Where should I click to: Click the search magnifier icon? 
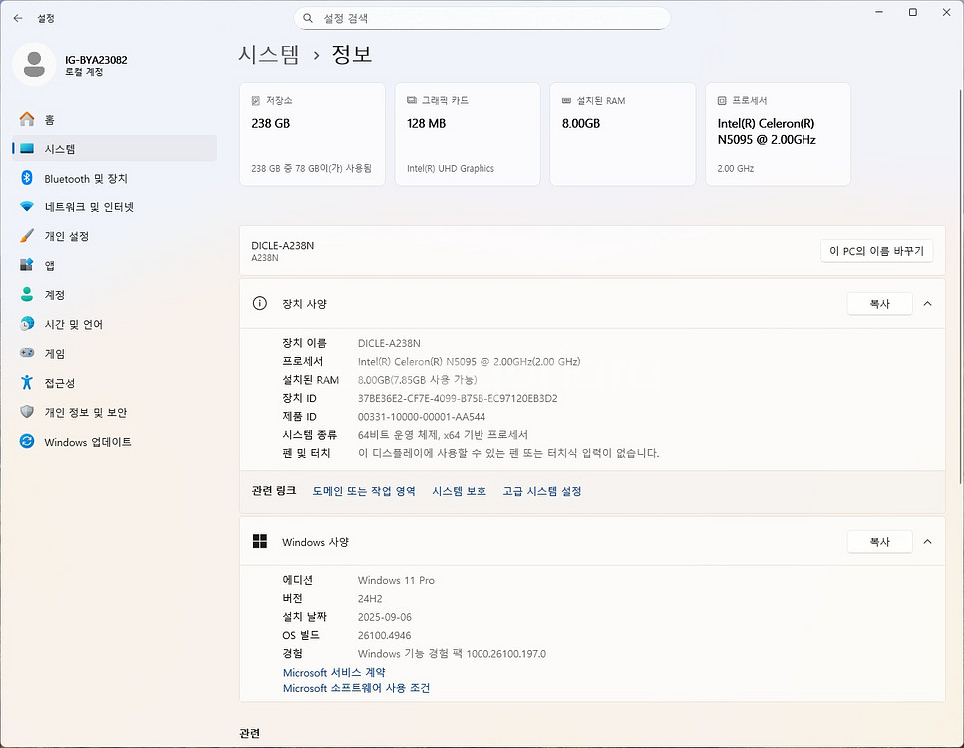point(308,19)
